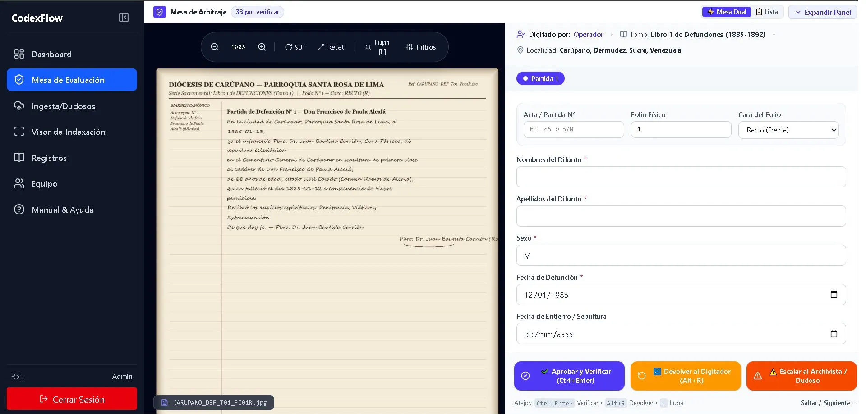Screen dimensions: 866x414
Task: Focus the Nombres del Difunto field
Action: click(x=681, y=177)
